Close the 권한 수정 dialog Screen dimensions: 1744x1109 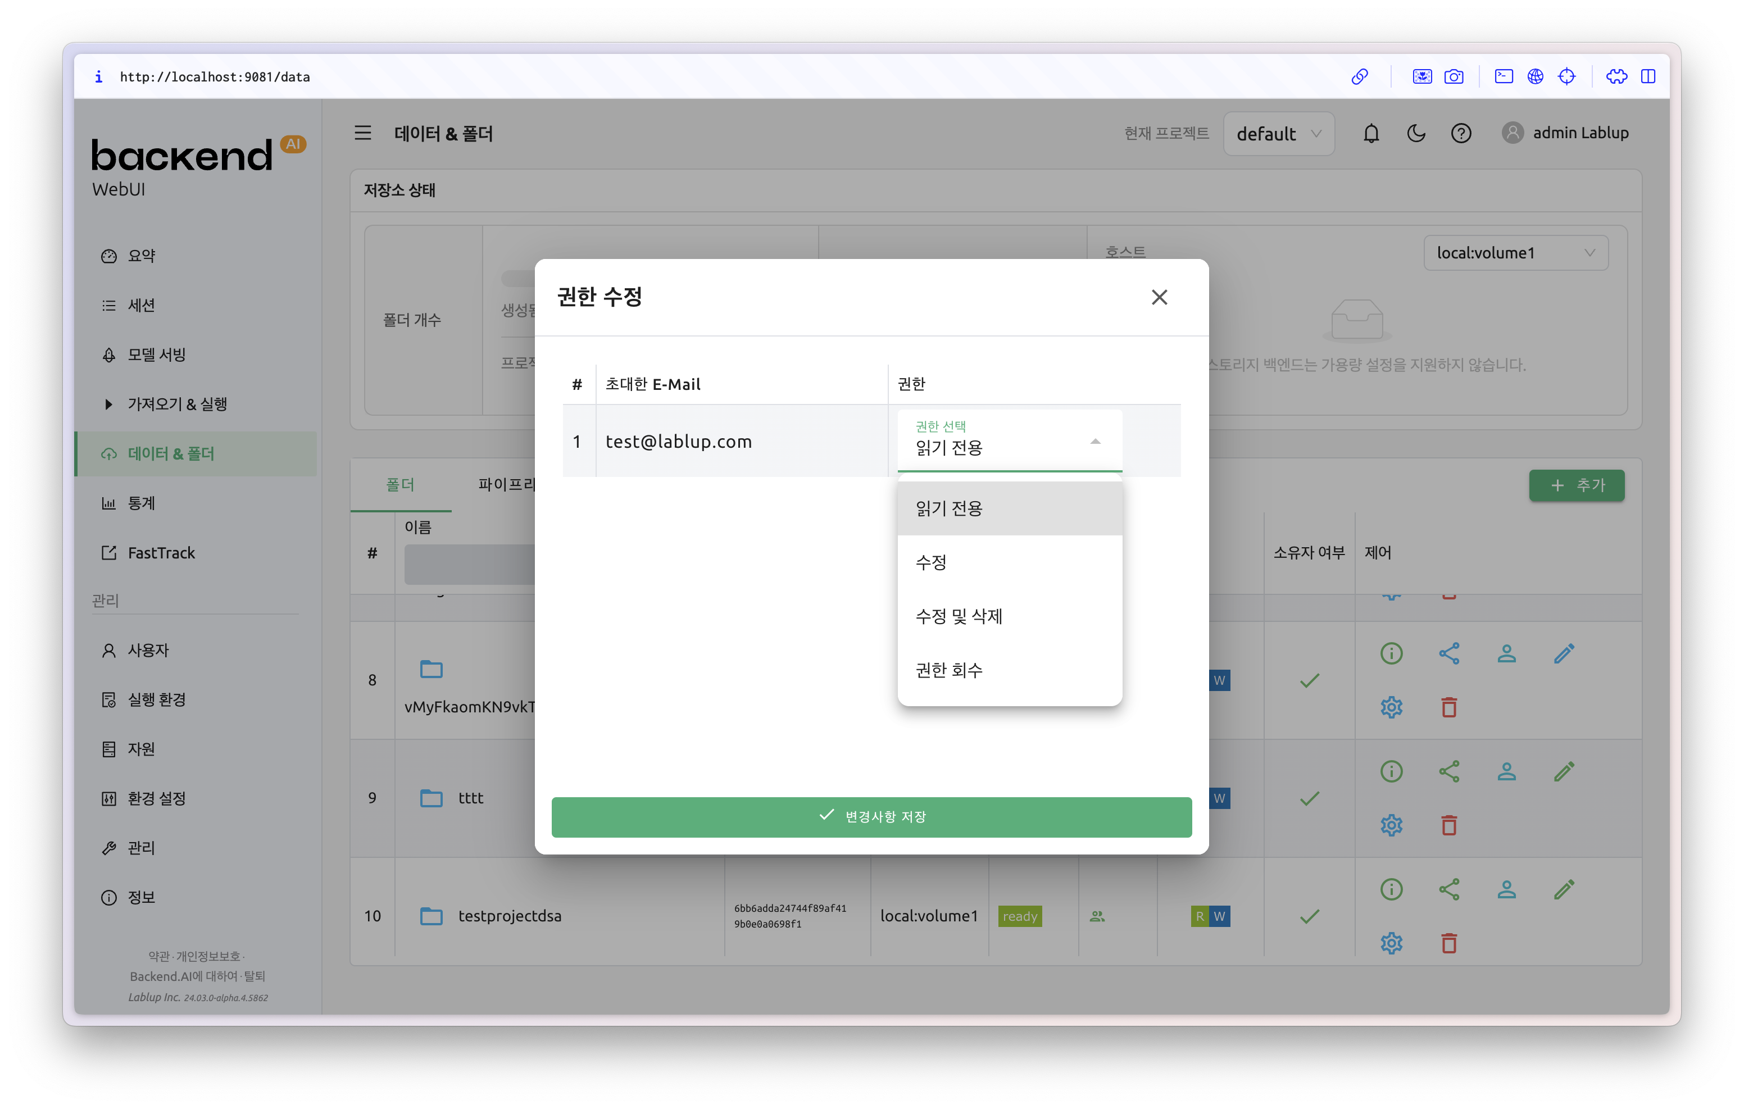click(1159, 297)
